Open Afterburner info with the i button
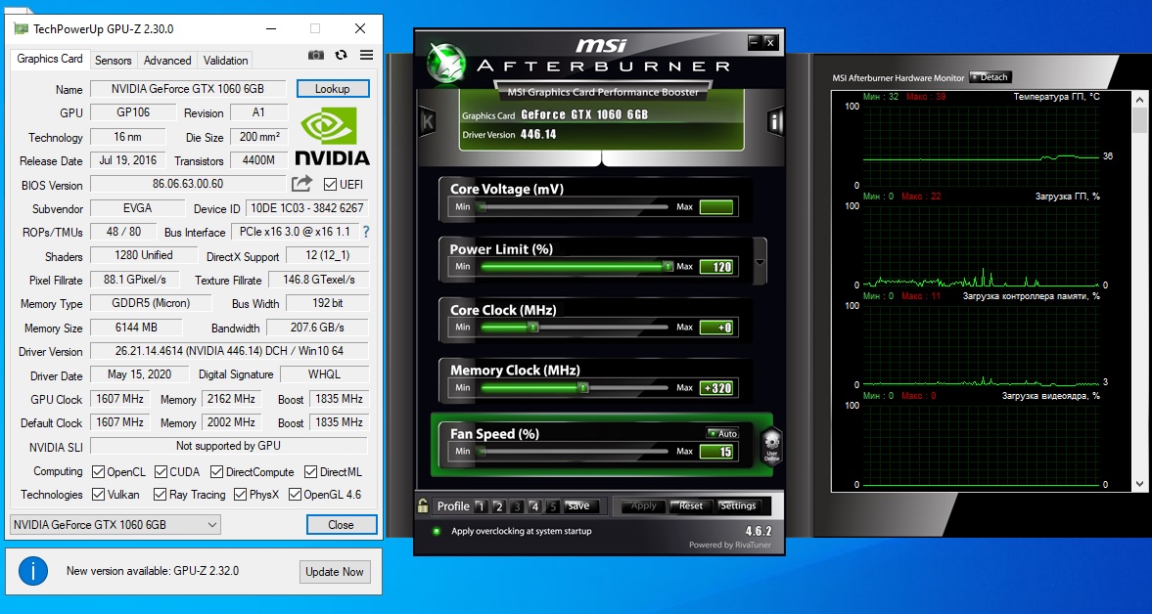Screen dimensions: 1152x614 click(775, 121)
